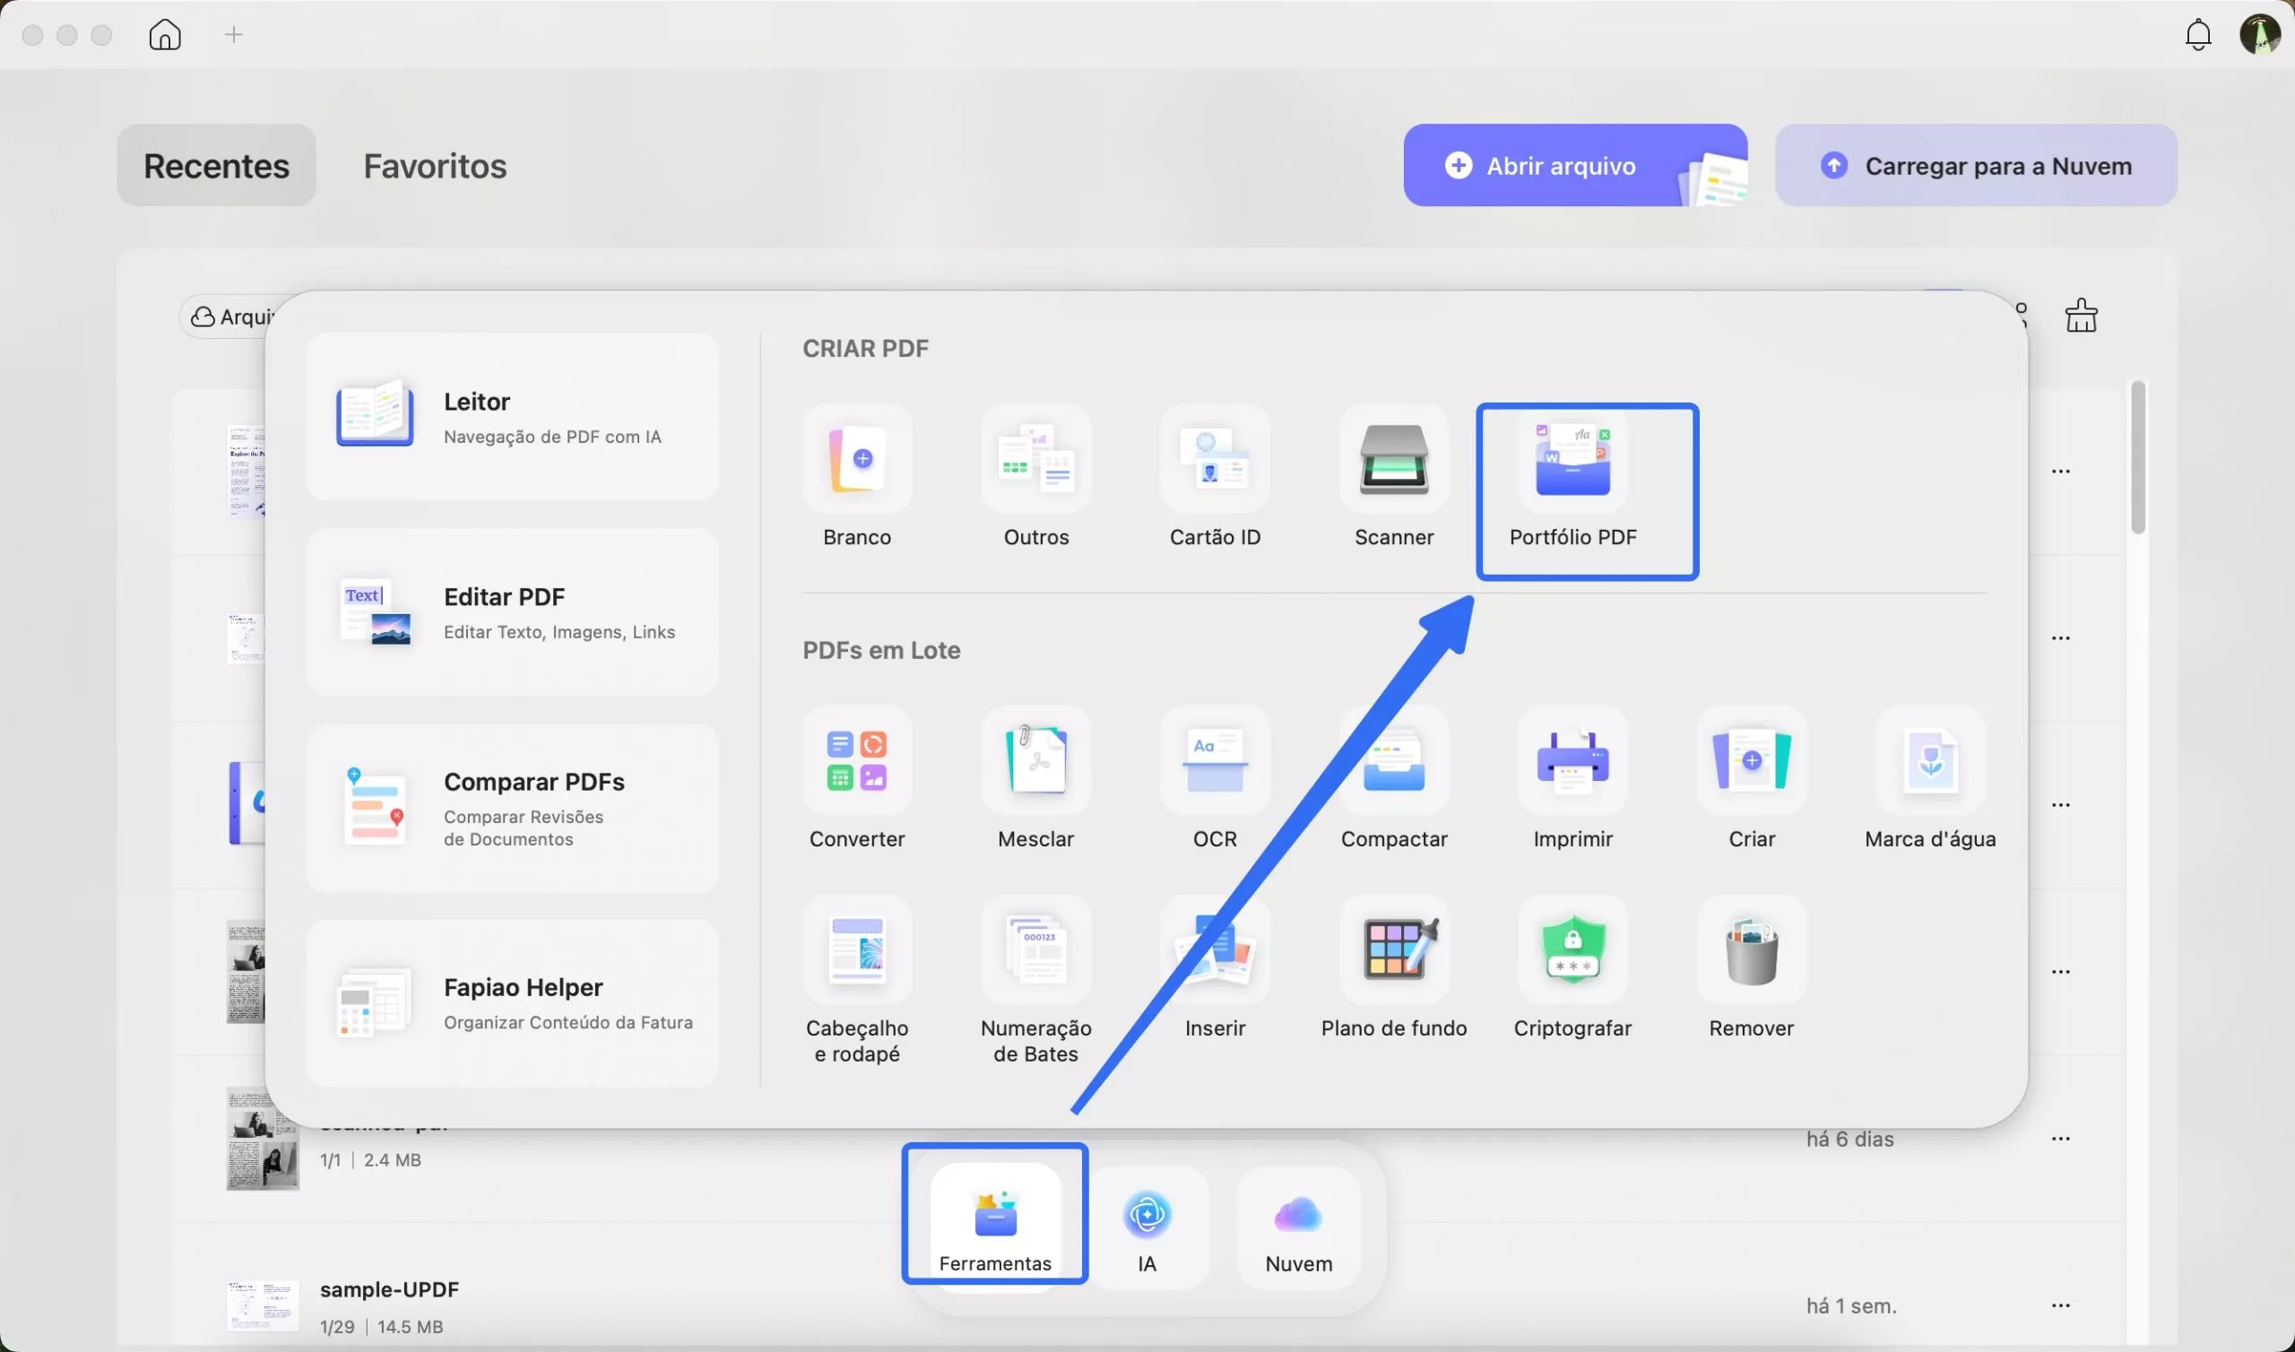Switch to the Favoritos tab
Viewport: 2295px width, 1352px height.
click(435, 166)
